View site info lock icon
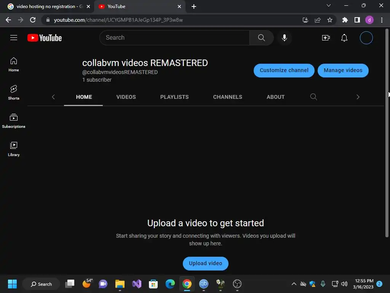Viewport: 390px width, 293px height. pos(48,20)
